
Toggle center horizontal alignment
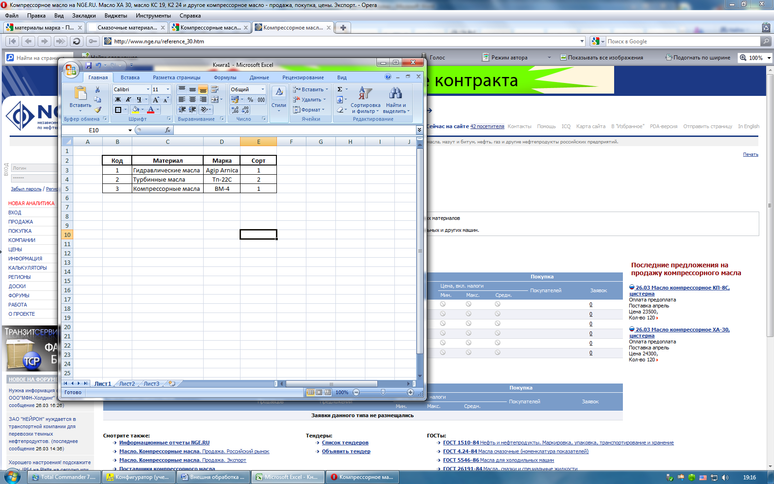193,100
